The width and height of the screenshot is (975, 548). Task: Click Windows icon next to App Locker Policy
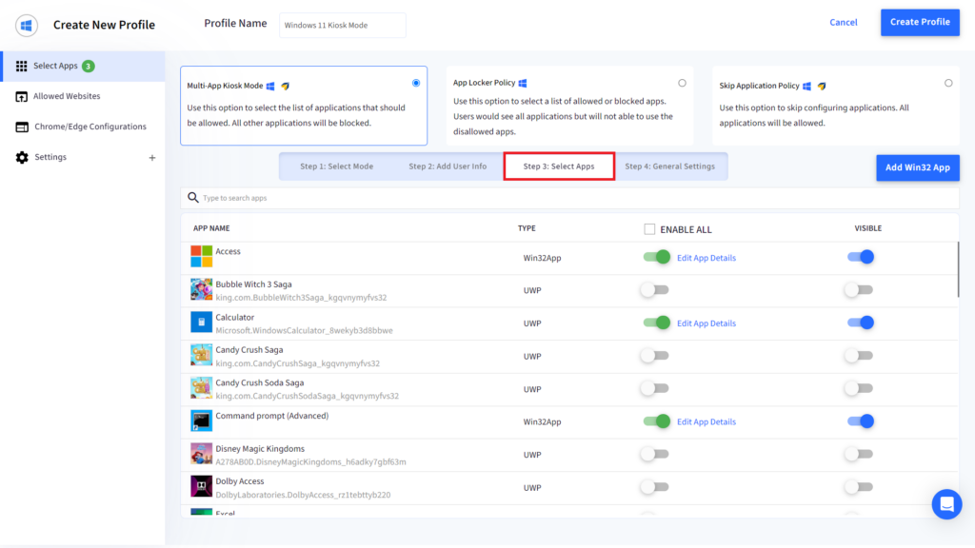click(x=523, y=83)
